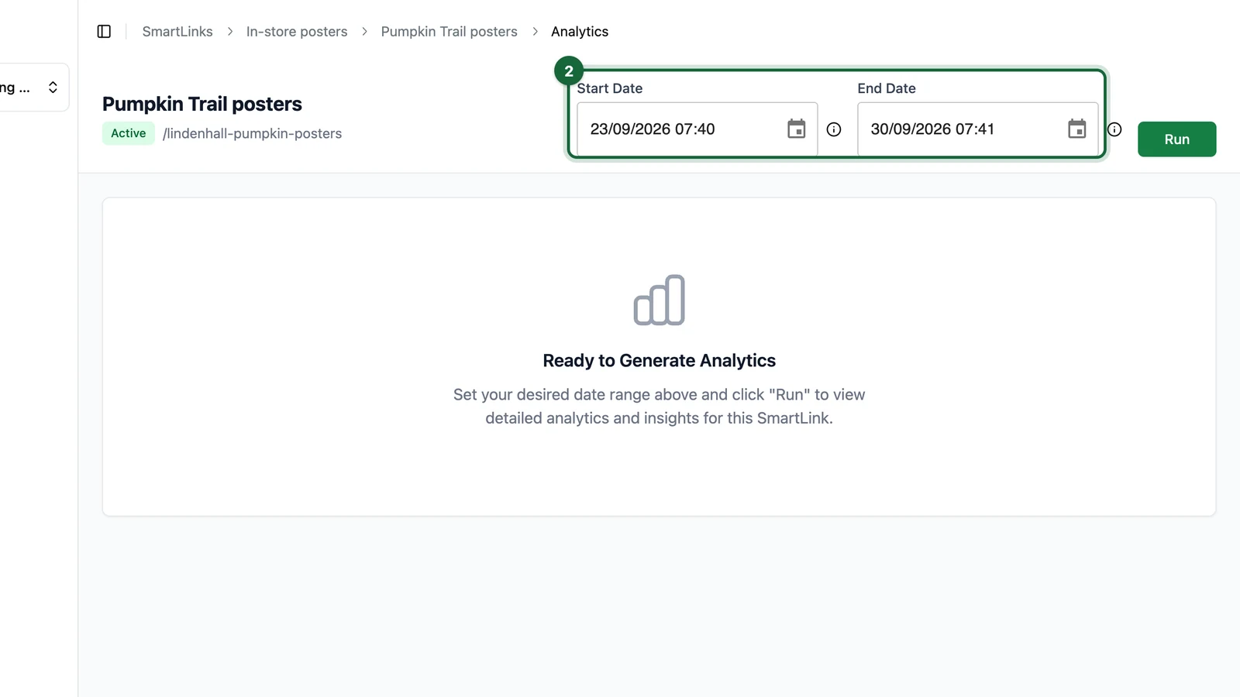The image size is (1240, 697).
Task: Click the Active status badge
Action: coord(128,133)
